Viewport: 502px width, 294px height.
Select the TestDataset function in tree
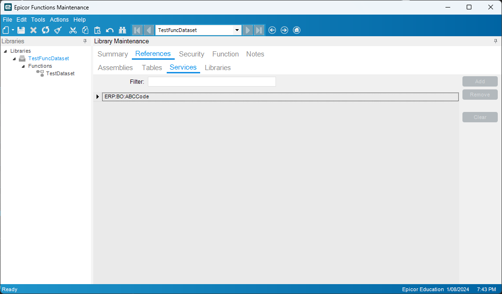coord(60,73)
